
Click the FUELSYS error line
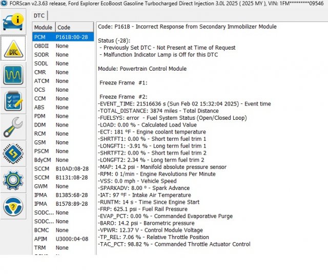pyautogui.click(x=172, y=118)
